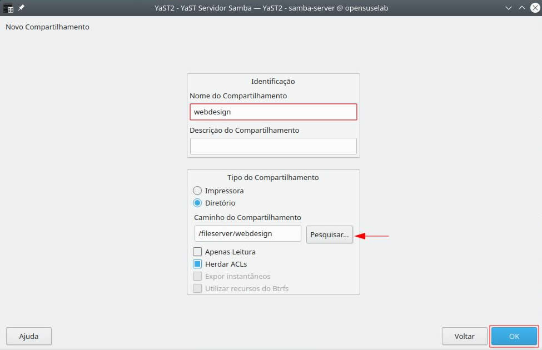Viewport: 542px width, 350px height.
Task: Open help with the Ajuda button
Action: click(29, 336)
